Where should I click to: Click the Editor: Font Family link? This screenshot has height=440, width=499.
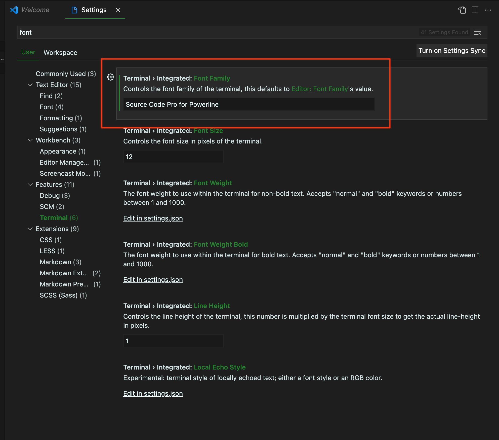[319, 89]
